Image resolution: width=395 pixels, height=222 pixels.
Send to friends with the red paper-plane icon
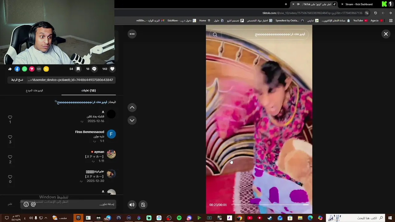[31, 69]
